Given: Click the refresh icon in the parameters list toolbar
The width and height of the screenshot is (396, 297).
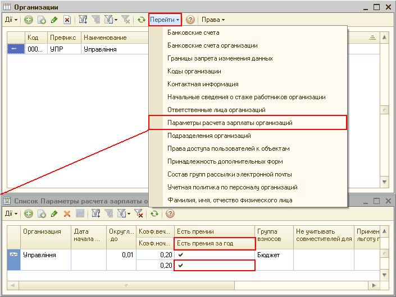Looking at the screenshot, I should click(x=153, y=214).
